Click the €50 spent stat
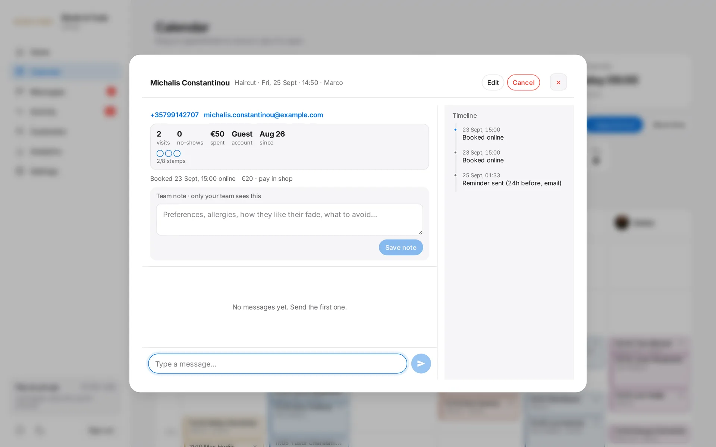This screenshot has width=716, height=447. tap(217, 138)
